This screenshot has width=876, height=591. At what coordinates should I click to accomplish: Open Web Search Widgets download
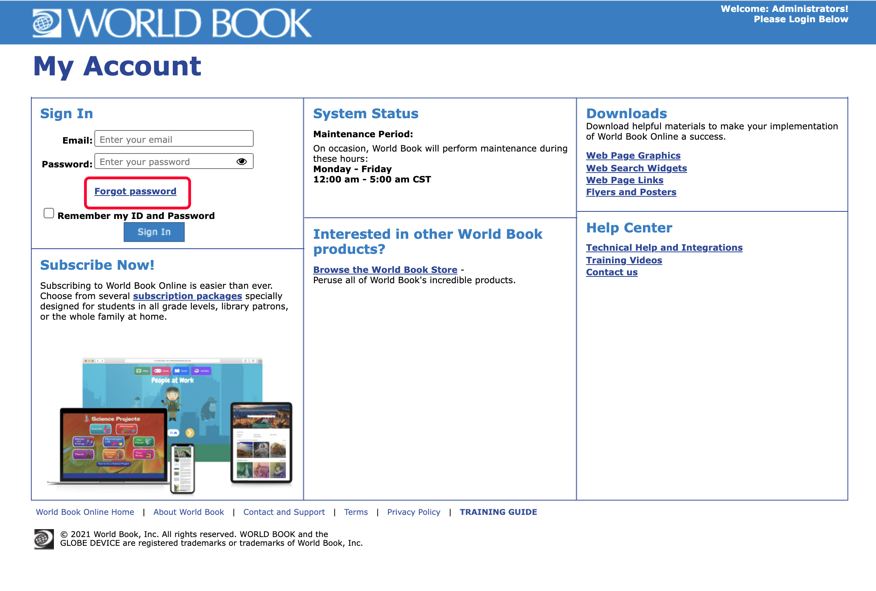point(637,168)
